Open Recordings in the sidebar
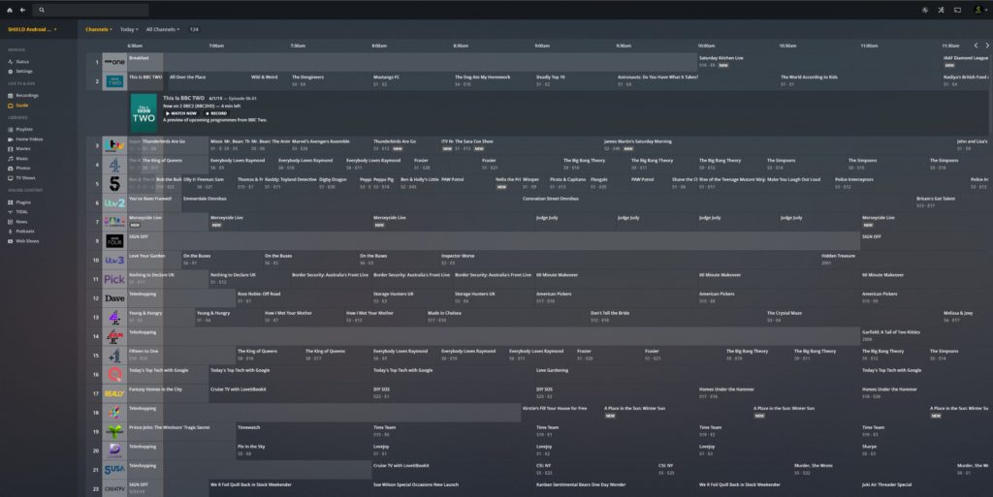This screenshot has height=497, width=993. [27, 95]
